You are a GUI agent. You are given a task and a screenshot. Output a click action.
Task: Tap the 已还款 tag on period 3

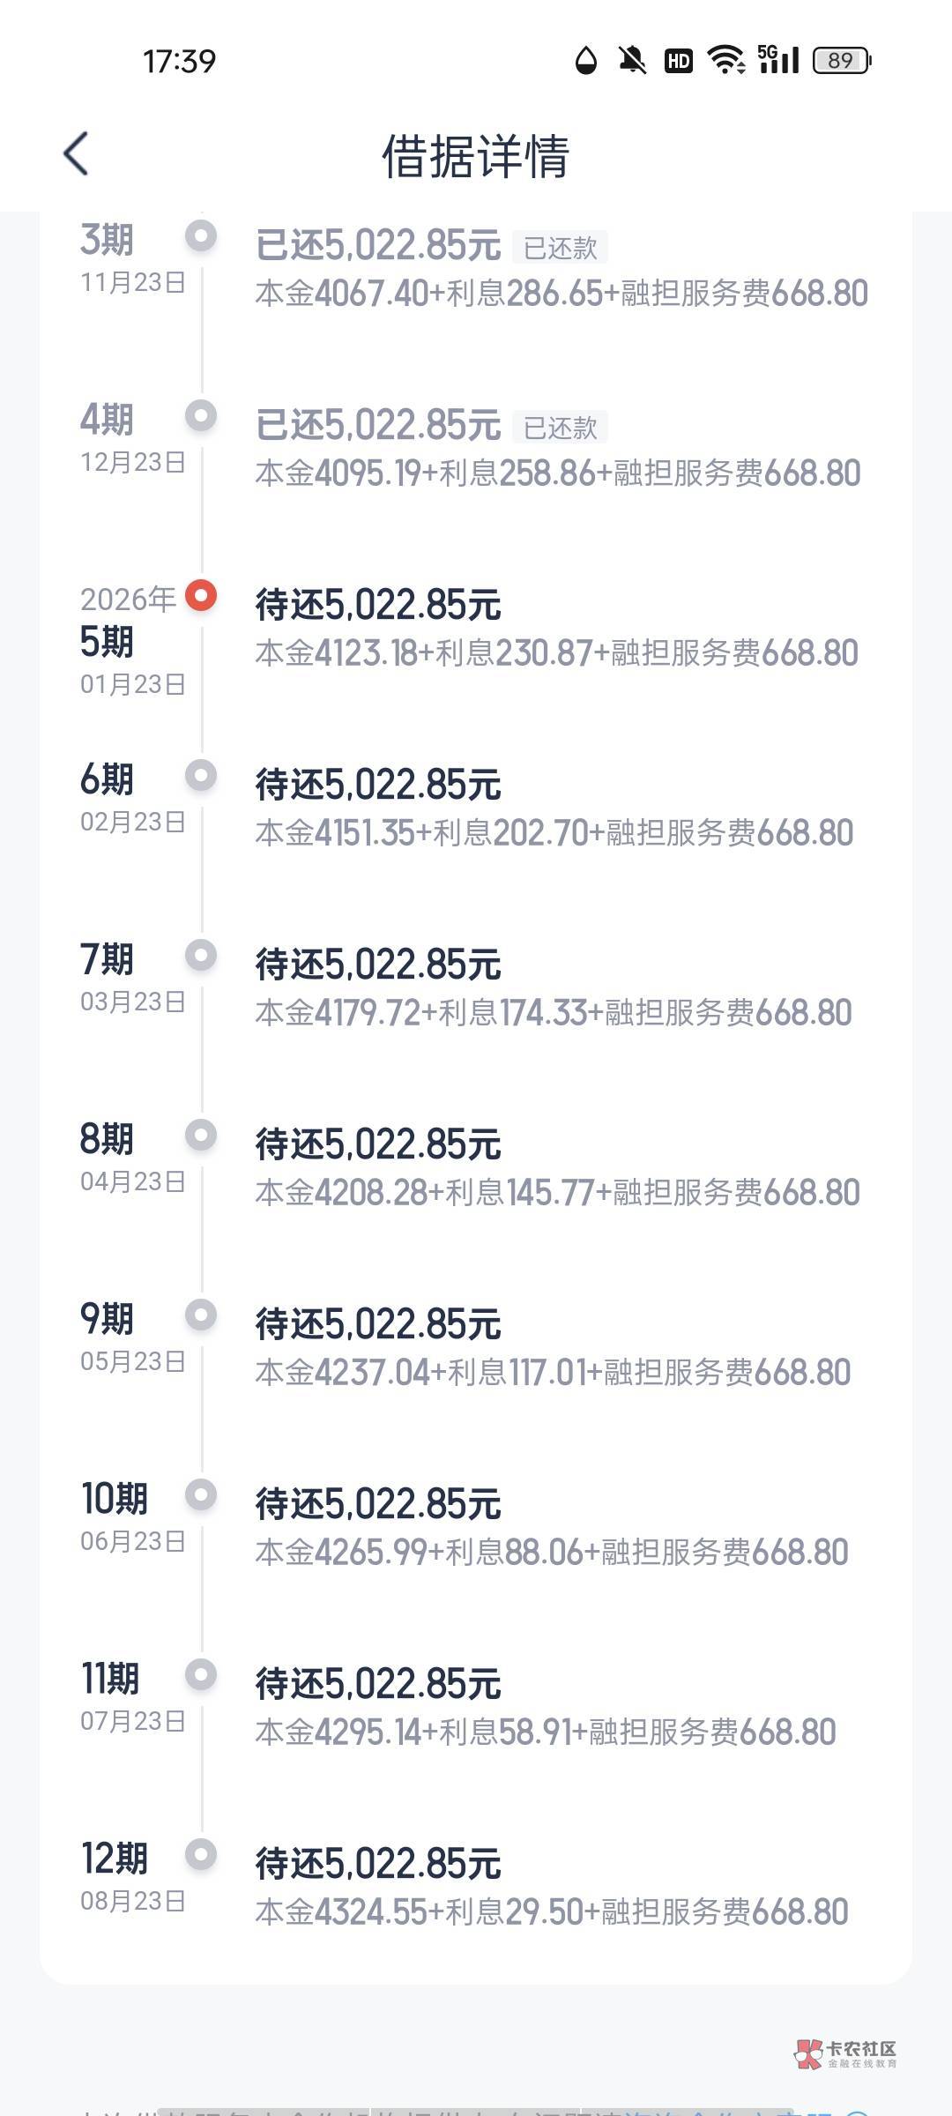coord(561,248)
